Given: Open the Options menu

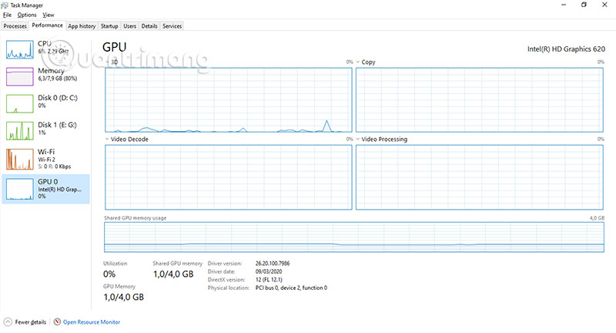Looking at the screenshot, I should tap(27, 15).
